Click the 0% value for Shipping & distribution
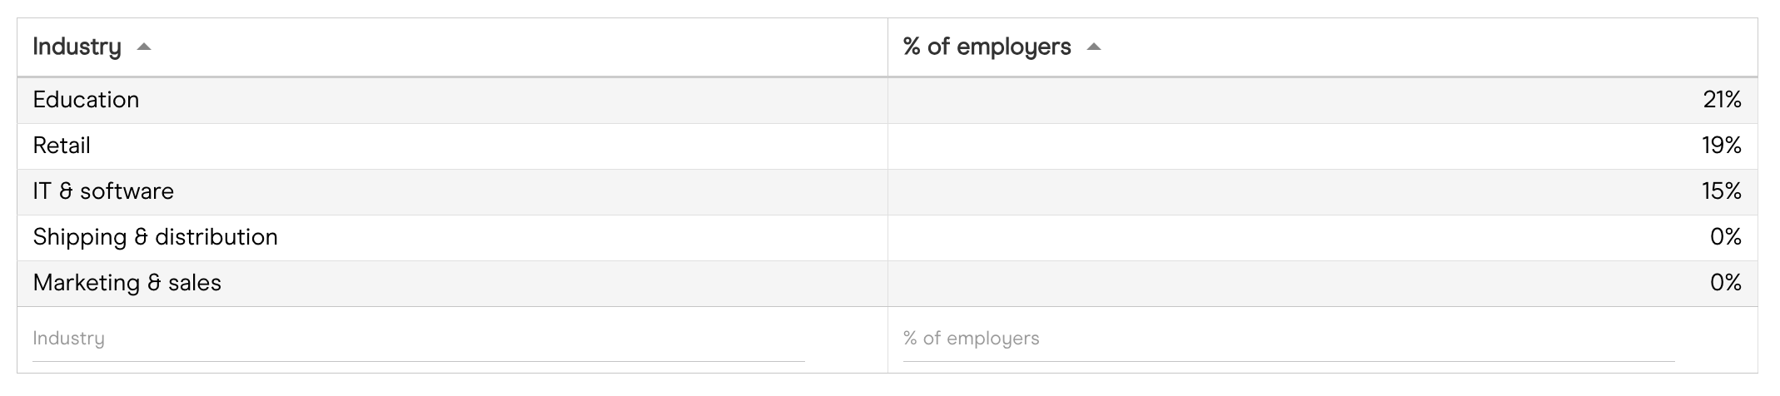Screen dimensions: 1780x396 [x=1725, y=237]
